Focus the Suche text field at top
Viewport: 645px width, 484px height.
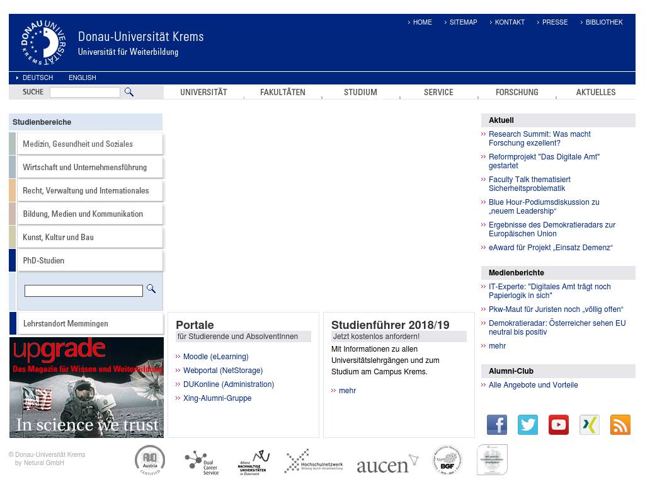coord(84,92)
